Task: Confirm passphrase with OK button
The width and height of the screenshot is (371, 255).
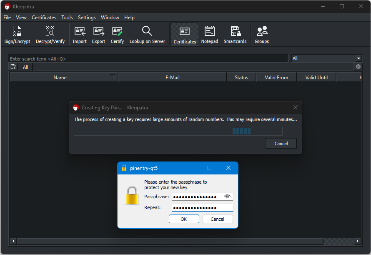Action: click(184, 219)
